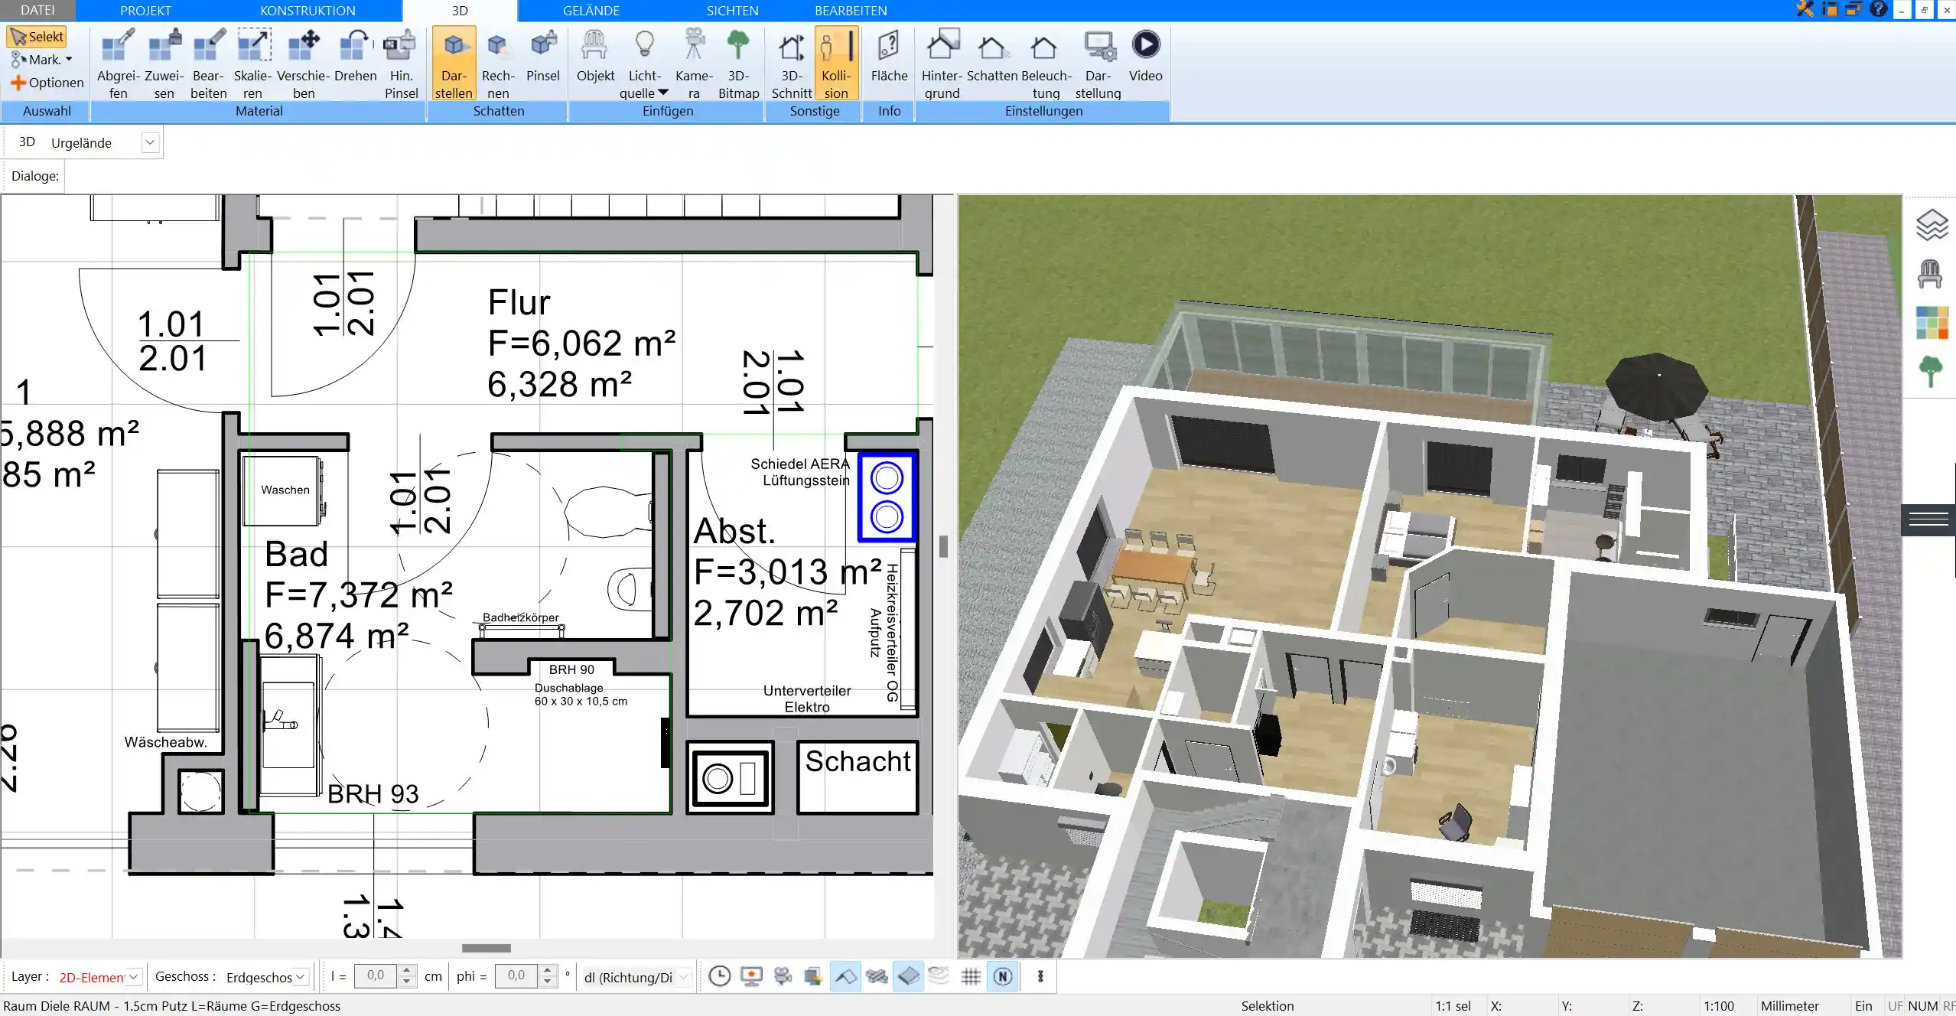Open the help question mark icon
This screenshot has height=1016, width=1956.
coord(1878,9)
